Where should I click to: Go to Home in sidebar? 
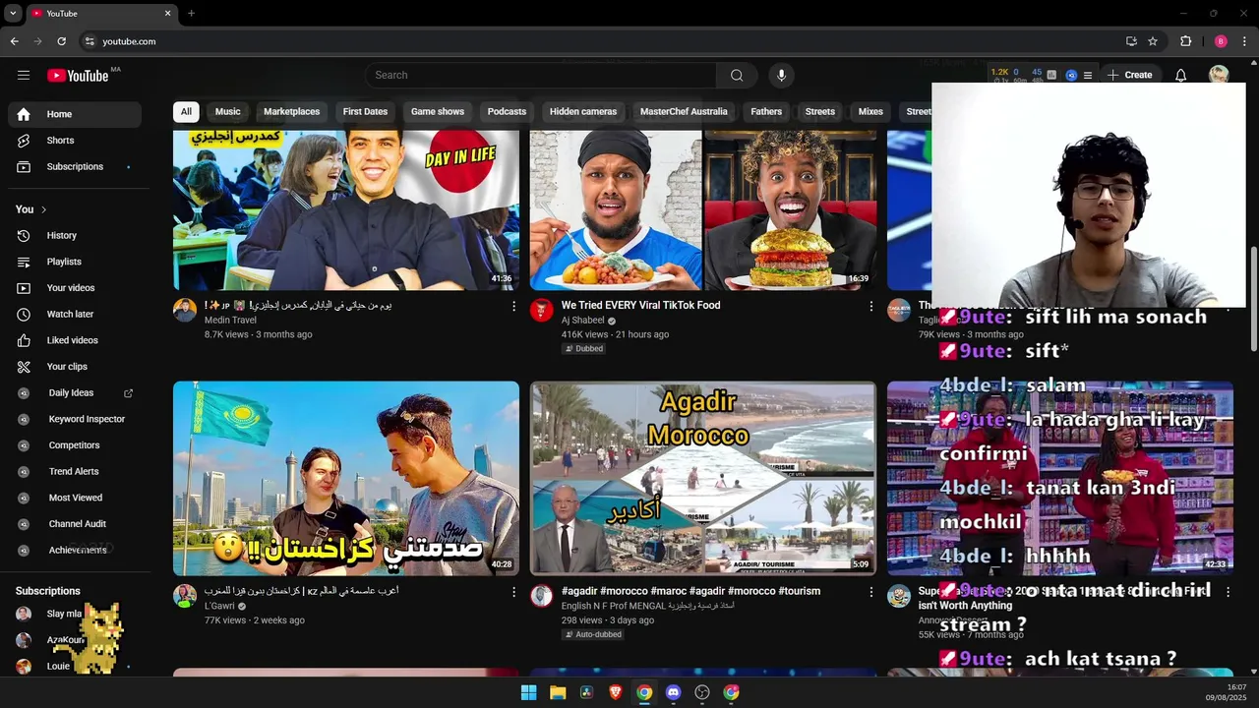pyautogui.click(x=75, y=114)
